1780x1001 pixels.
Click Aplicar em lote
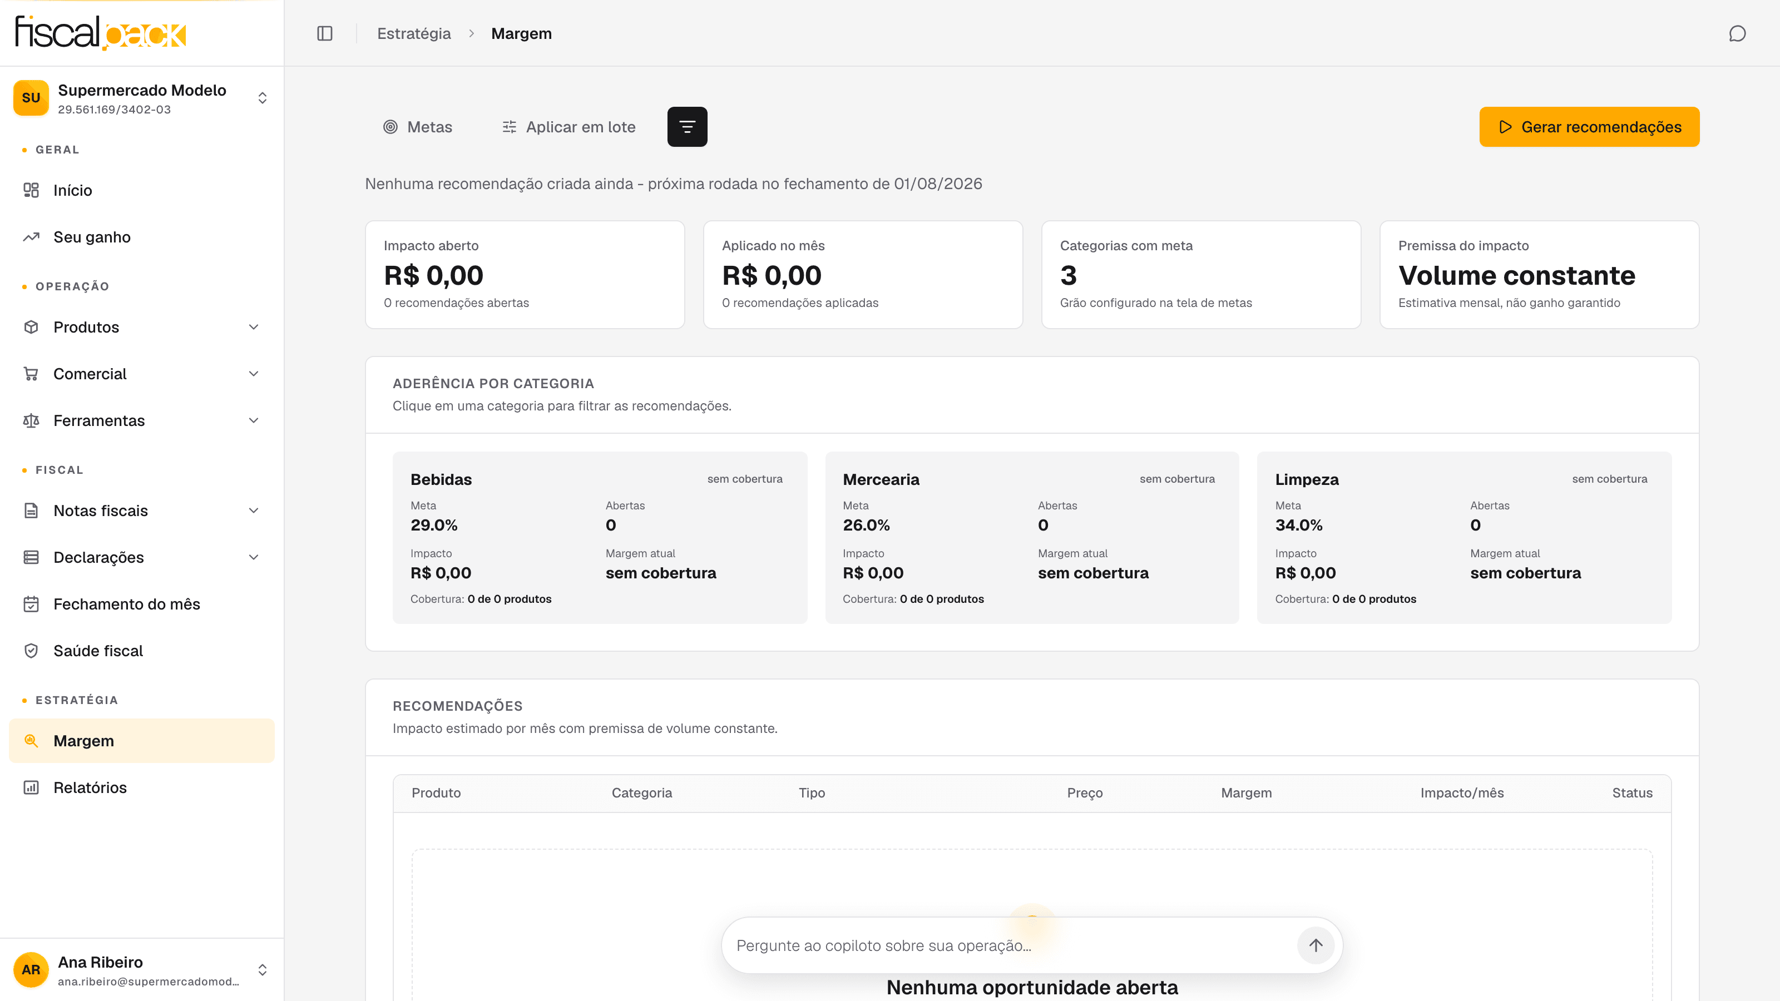point(568,126)
